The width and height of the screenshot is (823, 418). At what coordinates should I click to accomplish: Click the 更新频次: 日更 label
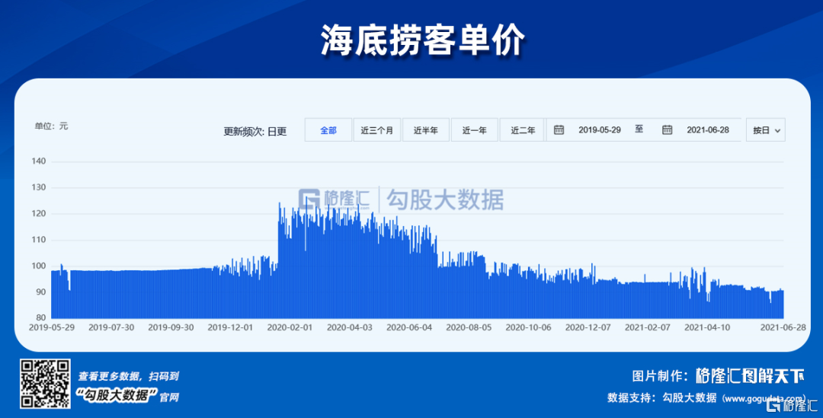coord(255,131)
